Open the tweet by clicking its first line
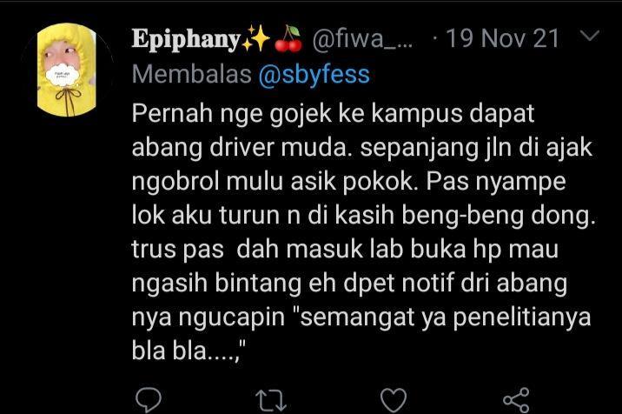622x414 pixels. pyautogui.click(x=334, y=114)
